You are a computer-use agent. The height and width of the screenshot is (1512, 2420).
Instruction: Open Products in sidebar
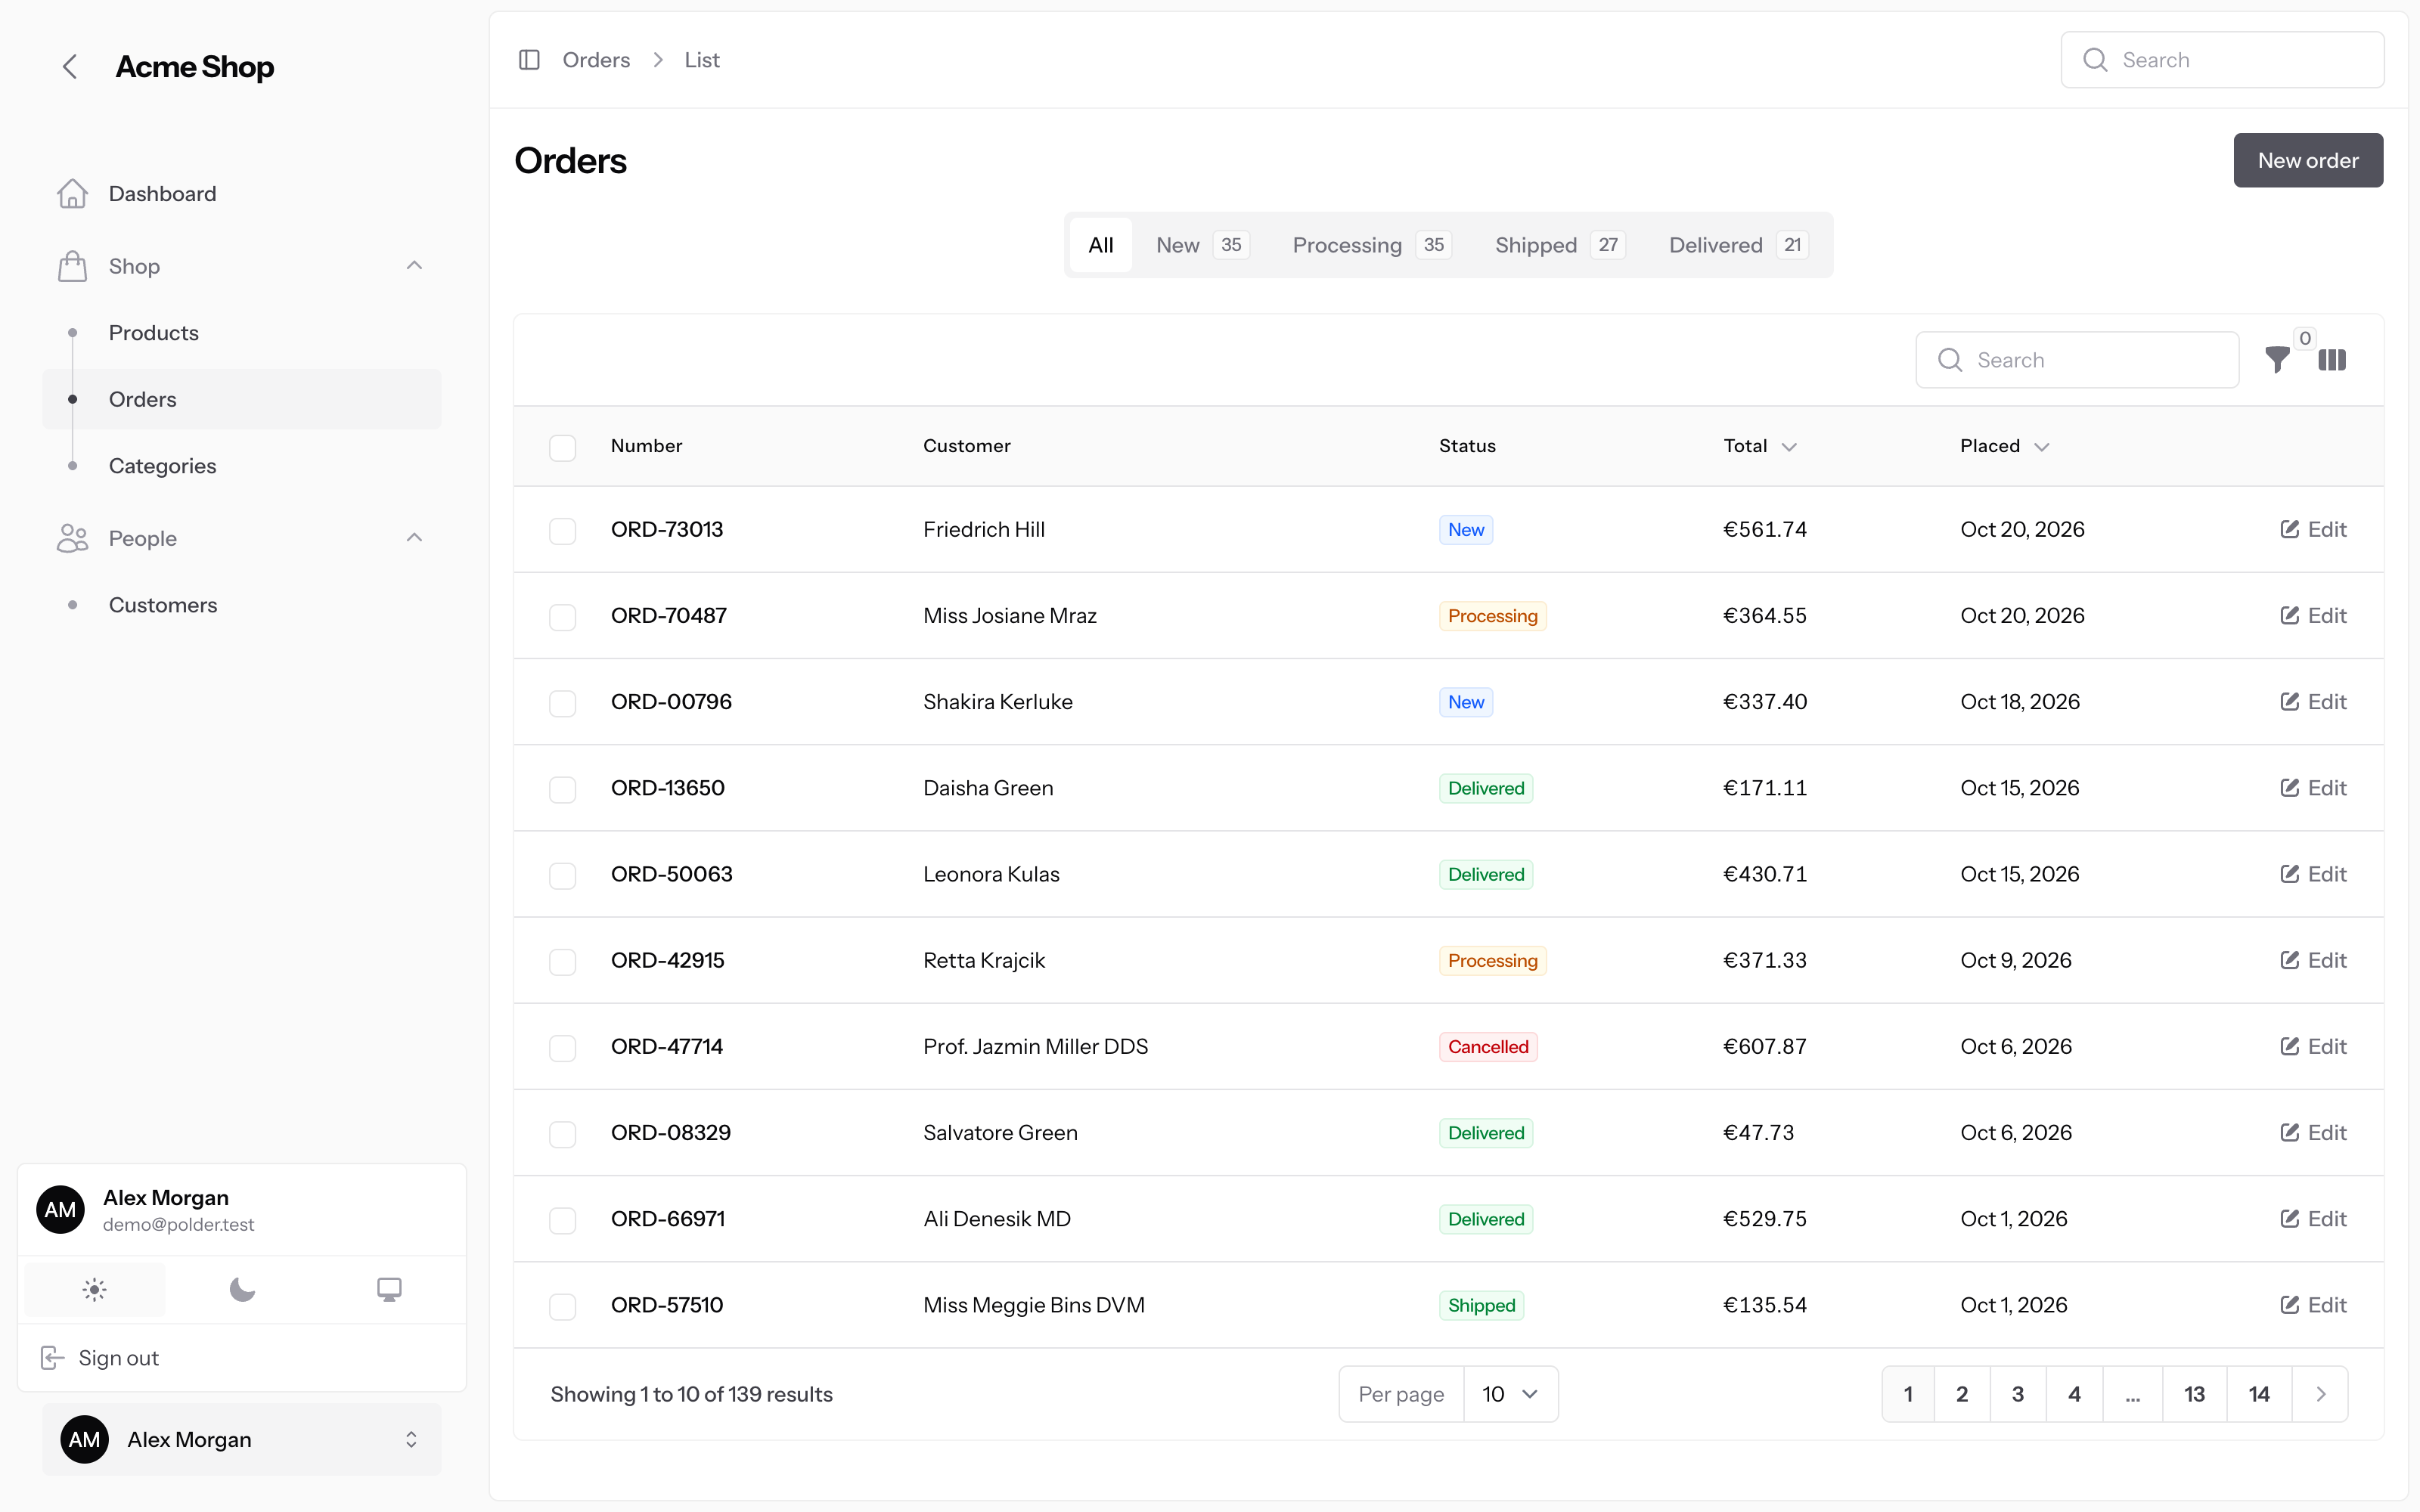click(x=241, y=333)
